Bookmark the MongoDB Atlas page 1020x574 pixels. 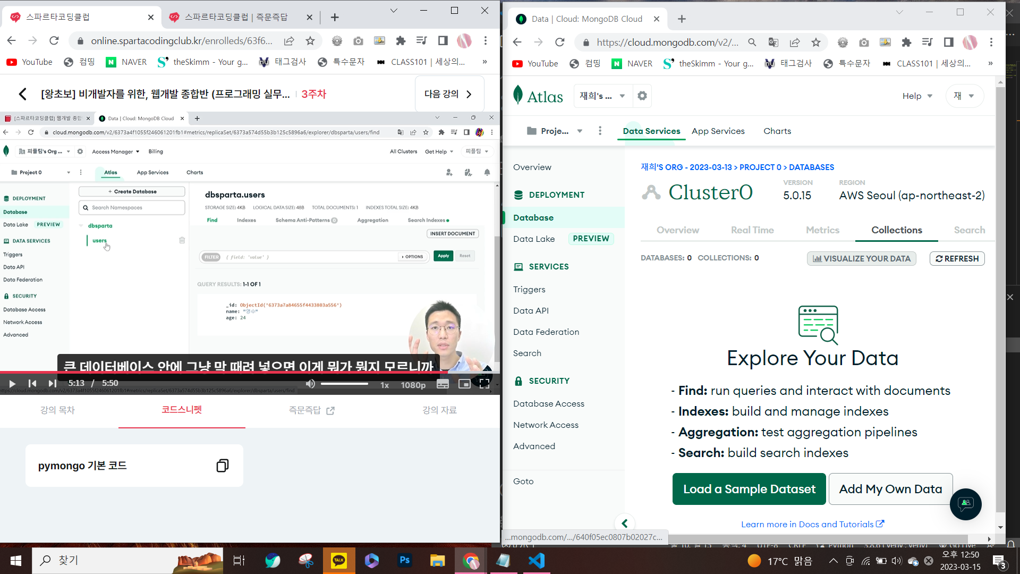pos(816,43)
